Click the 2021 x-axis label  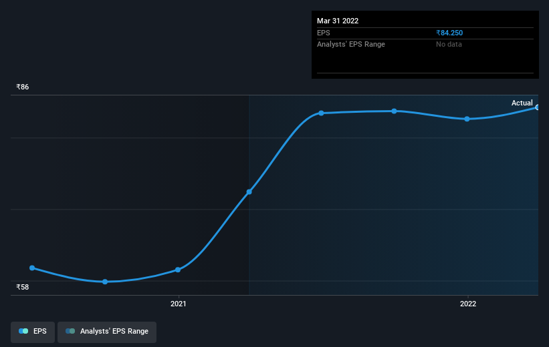[x=179, y=304]
